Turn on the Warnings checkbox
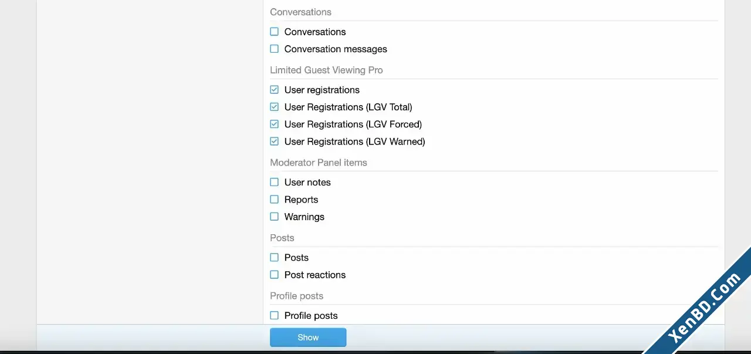The height and width of the screenshot is (354, 751). (274, 217)
